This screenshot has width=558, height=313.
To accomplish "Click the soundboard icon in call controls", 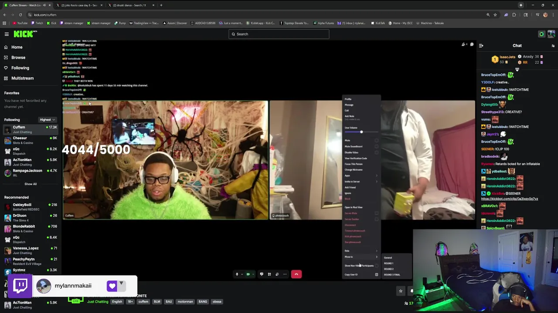I will coord(277,274).
